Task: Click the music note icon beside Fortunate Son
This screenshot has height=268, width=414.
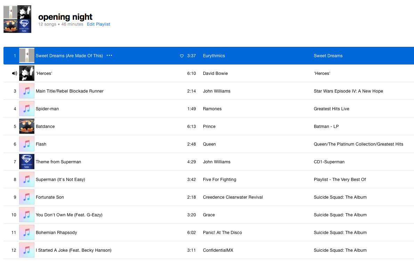Action: pos(27,197)
